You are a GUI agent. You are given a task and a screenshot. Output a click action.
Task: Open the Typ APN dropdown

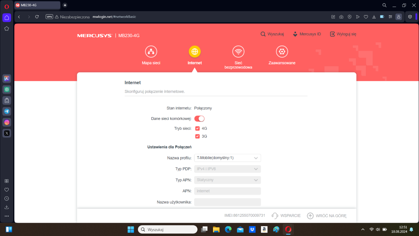tap(227, 180)
